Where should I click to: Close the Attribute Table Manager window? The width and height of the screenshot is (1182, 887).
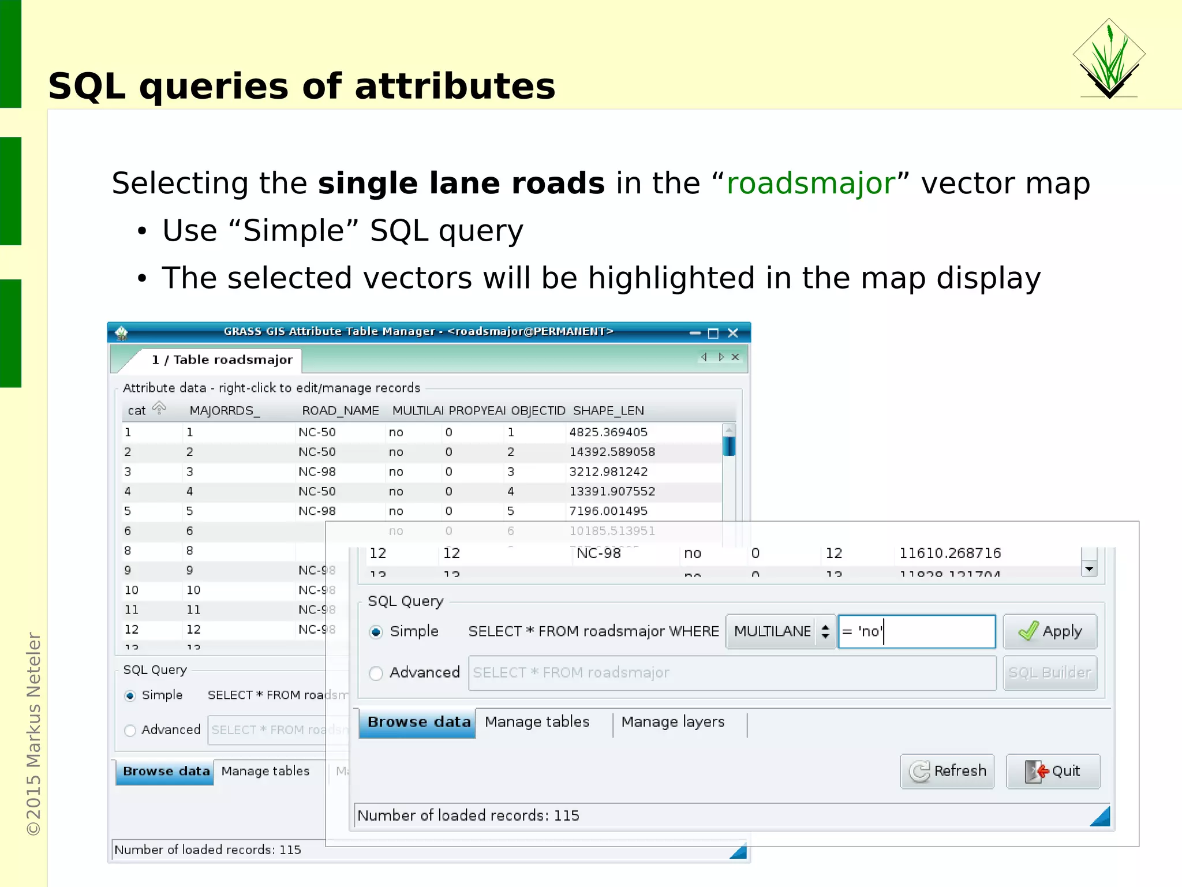pyautogui.click(x=733, y=333)
